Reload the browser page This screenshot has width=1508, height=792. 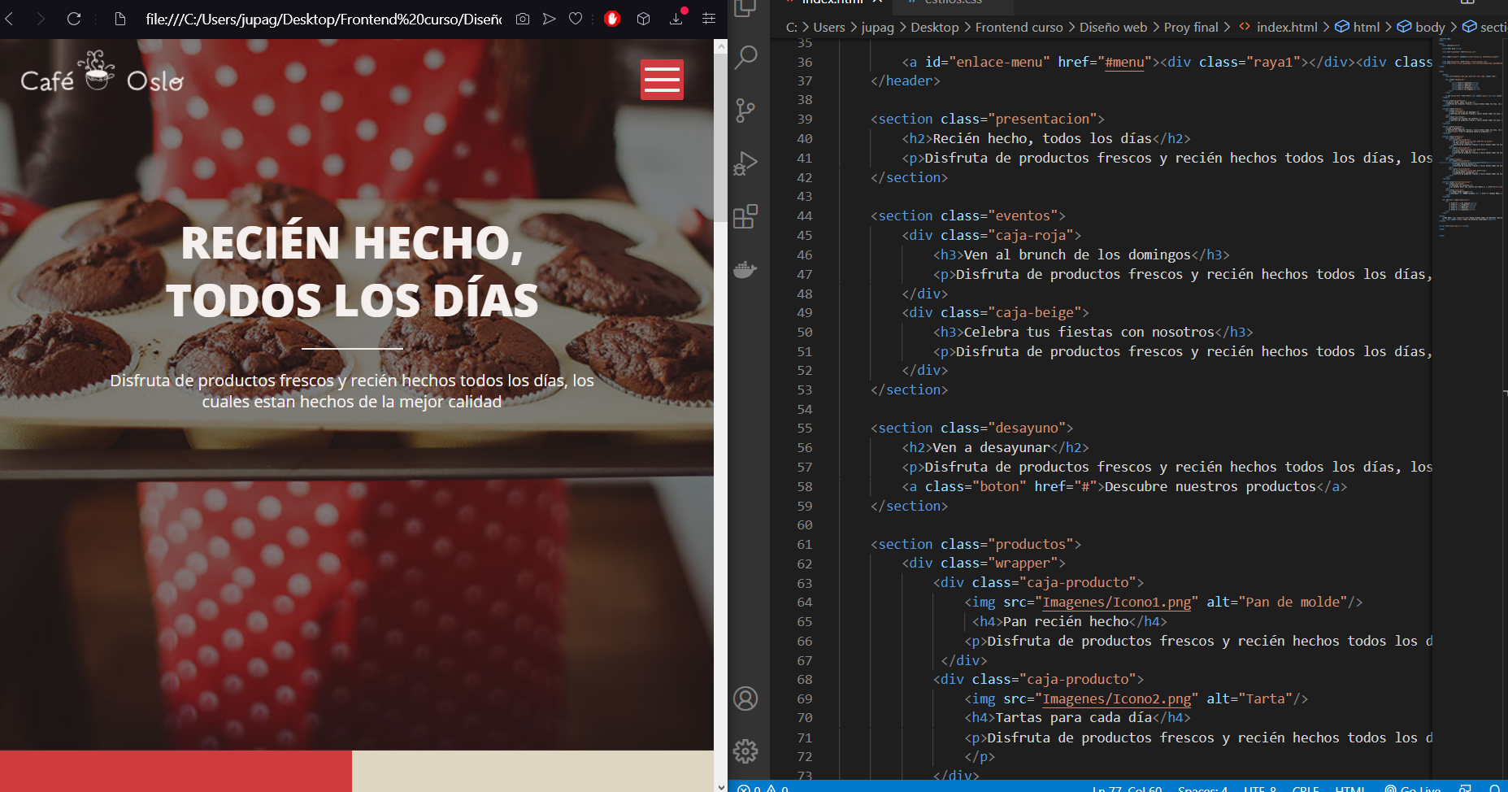[74, 19]
